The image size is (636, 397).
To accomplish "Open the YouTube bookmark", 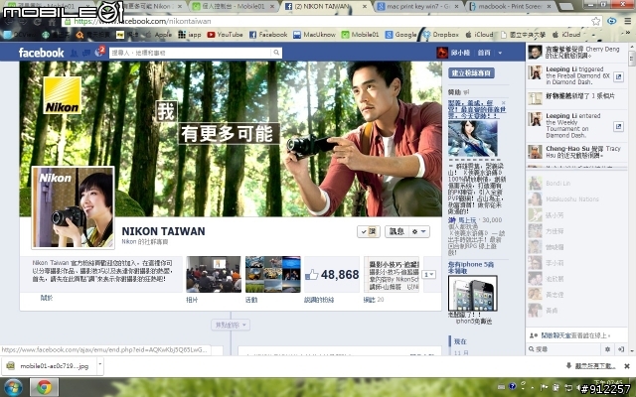I will (226, 35).
